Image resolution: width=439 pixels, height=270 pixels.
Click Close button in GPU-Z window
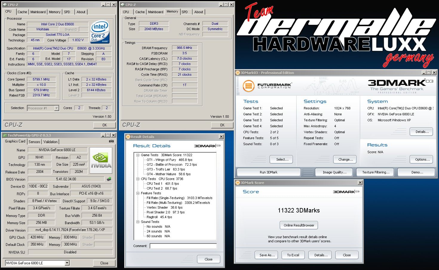(104, 263)
